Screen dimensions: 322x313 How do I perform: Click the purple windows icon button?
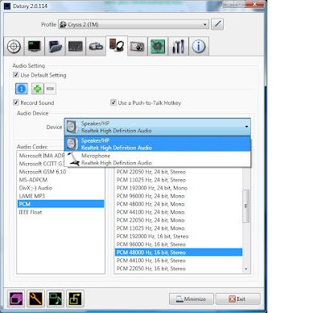pyautogui.click(x=15, y=298)
